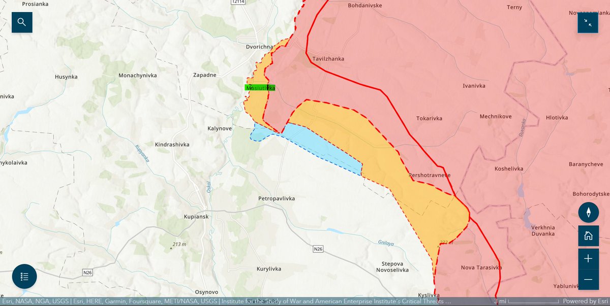The width and height of the screenshot is (610, 306).
Task: Click the Tokarivka label
Action: pyautogui.click(x=429, y=118)
